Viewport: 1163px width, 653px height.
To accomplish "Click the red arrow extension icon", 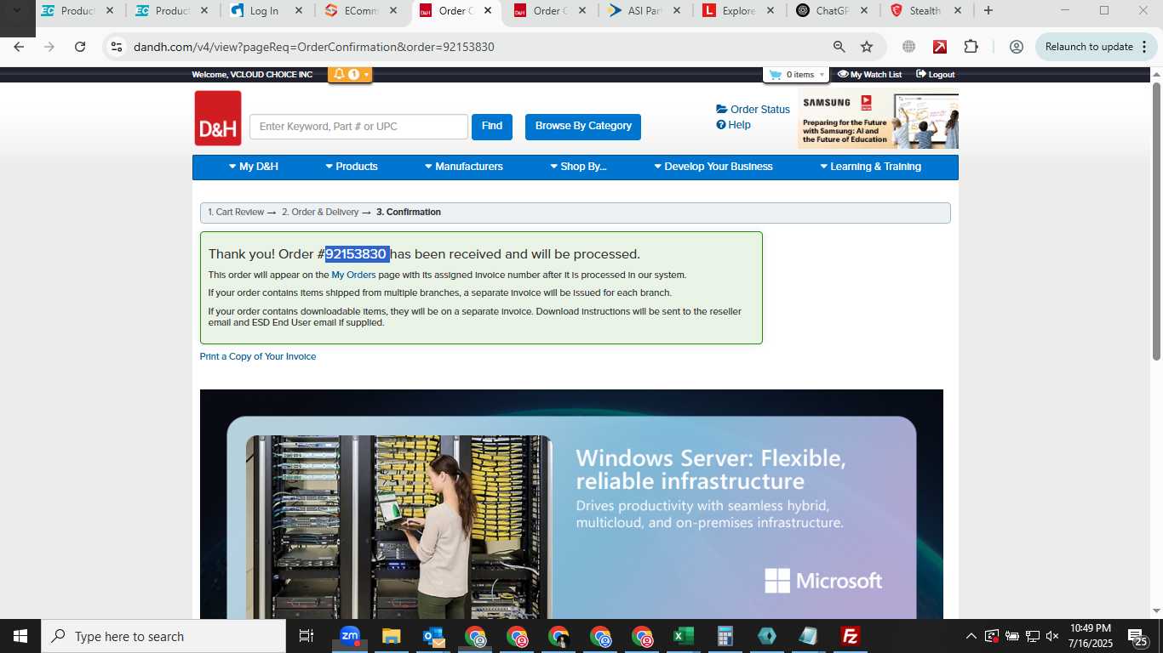I will pos(940,47).
